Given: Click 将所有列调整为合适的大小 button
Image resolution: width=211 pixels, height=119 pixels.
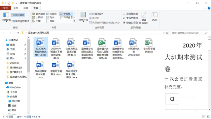Looking at the screenshot, I should (x=104, y=23).
